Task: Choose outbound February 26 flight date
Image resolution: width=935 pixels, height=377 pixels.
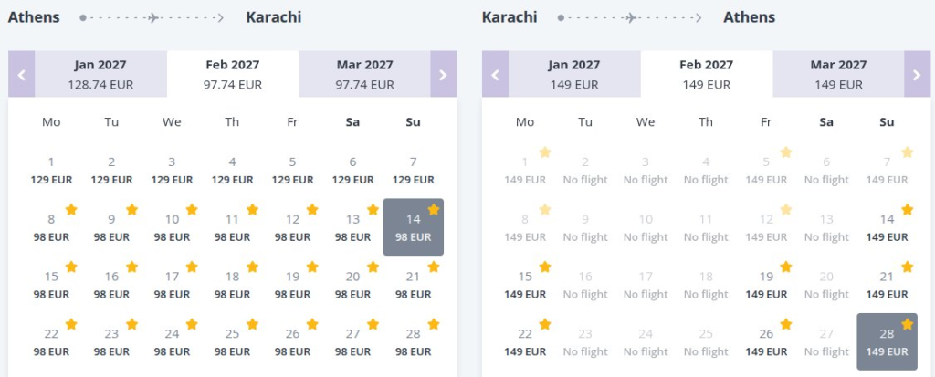Action: pos(292,341)
